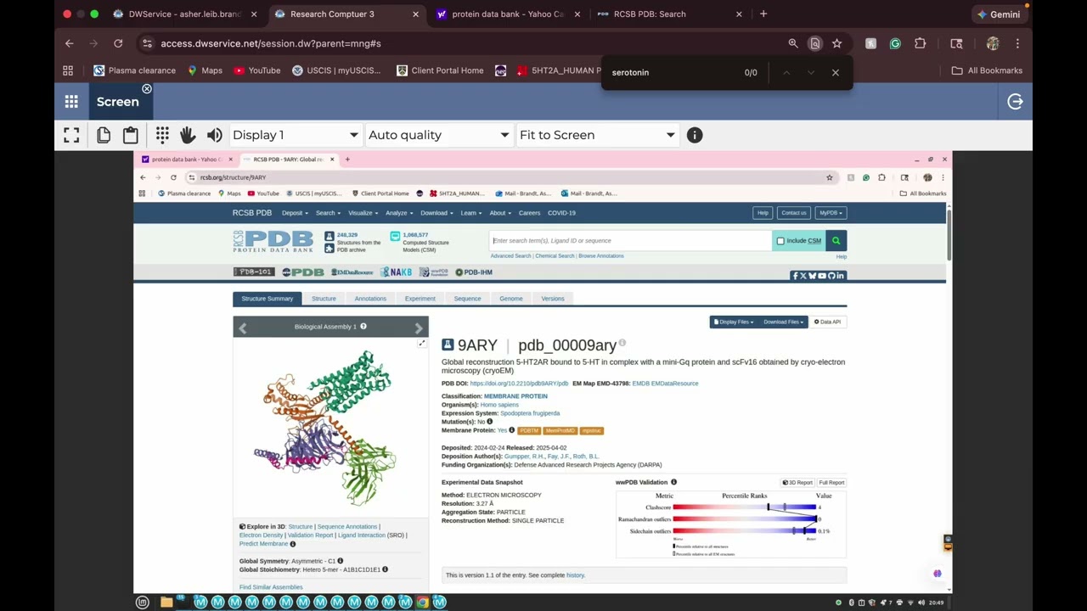Open the MyPDB dropdown
This screenshot has width=1087, height=611.
[831, 213]
